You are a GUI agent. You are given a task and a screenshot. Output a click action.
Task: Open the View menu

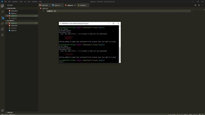pos(21,2)
